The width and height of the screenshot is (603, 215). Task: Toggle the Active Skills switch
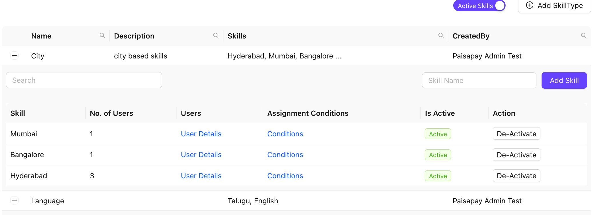pos(500,5)
